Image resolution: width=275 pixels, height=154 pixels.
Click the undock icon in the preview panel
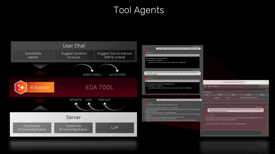266,90
